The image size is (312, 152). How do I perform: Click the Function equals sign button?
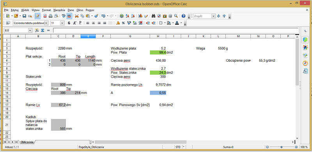[48, 30]
